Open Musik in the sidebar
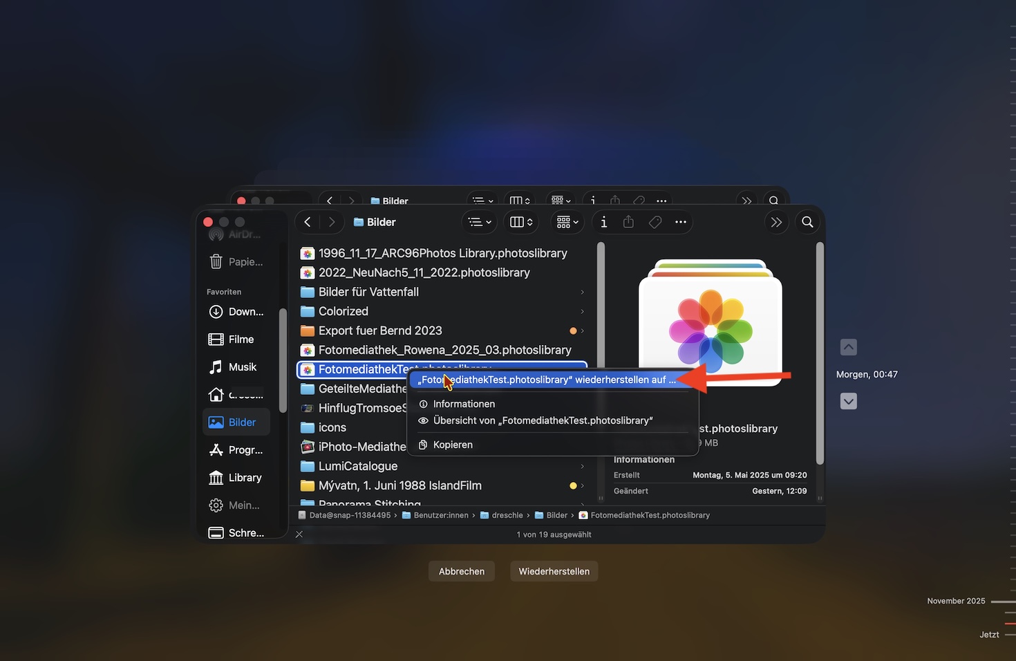 [236, 367]
